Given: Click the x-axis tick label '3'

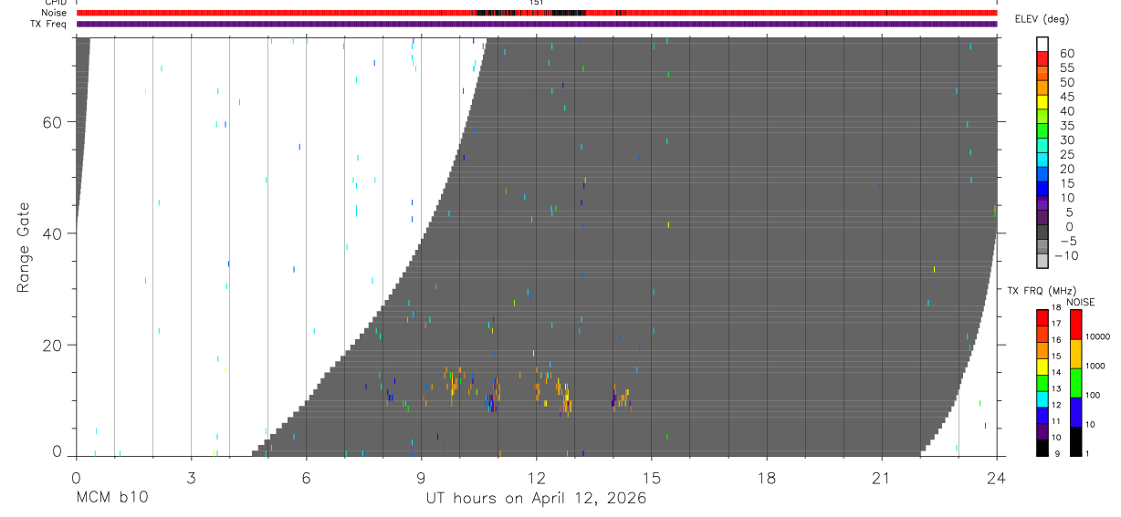Looking at the screenshot, I should tap(191, 478).
